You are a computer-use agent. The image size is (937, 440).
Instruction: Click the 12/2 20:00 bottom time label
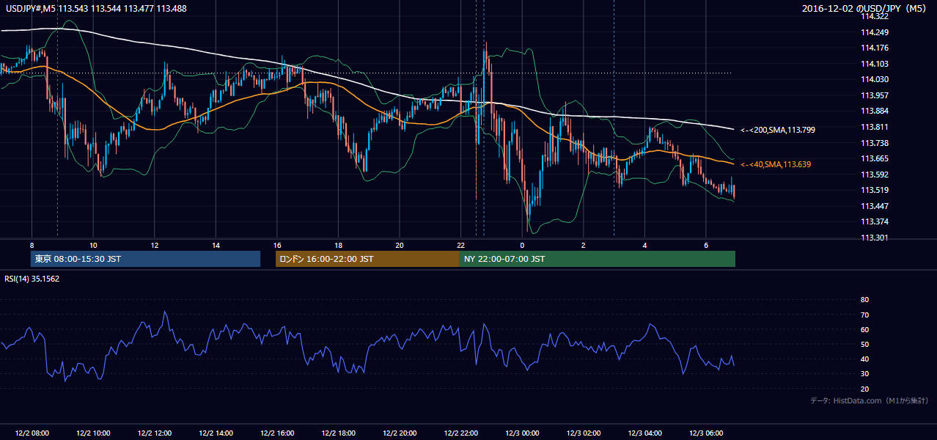(399, 433)
